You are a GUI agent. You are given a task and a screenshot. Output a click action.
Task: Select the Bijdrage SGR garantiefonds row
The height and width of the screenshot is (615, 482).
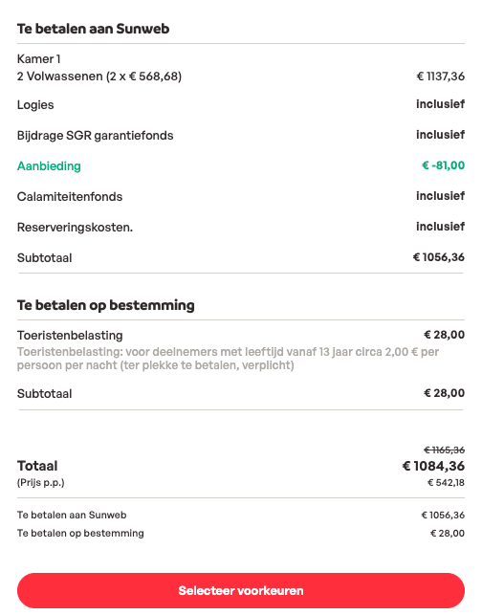241,135
